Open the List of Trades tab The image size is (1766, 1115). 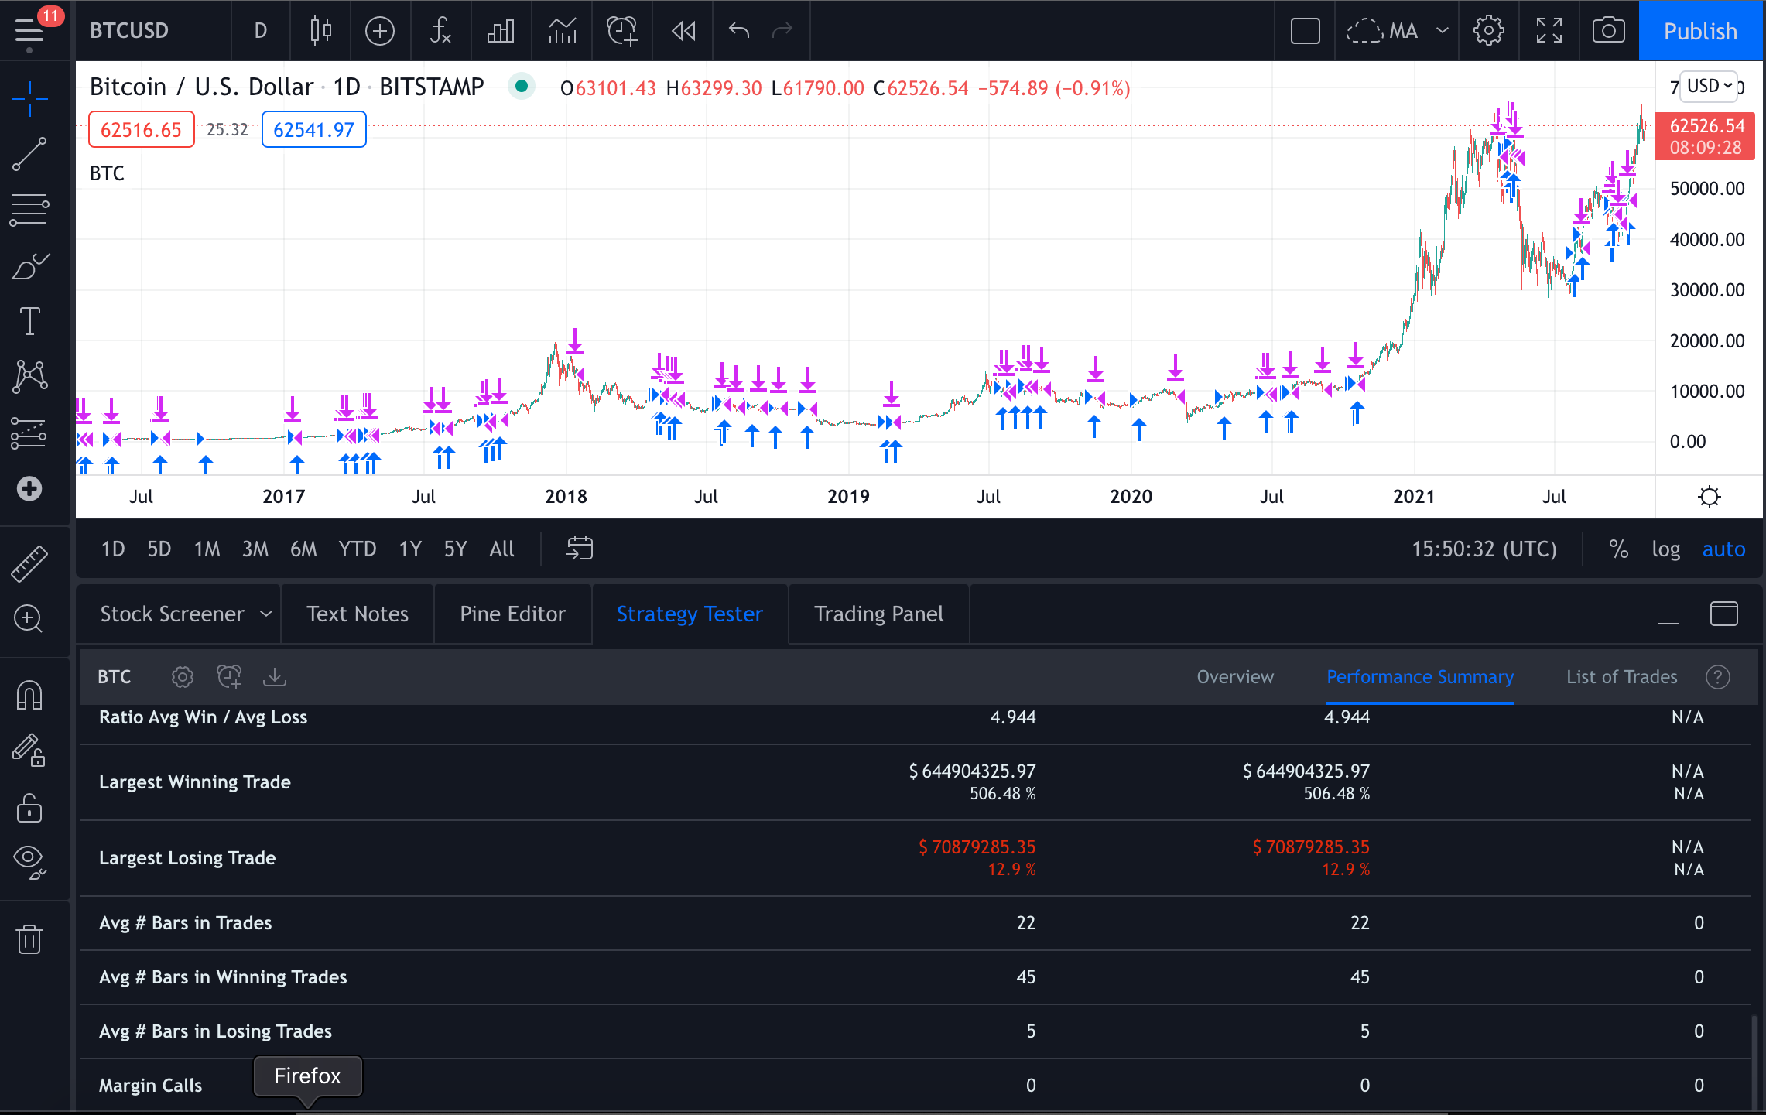[x=1621, y=677]
